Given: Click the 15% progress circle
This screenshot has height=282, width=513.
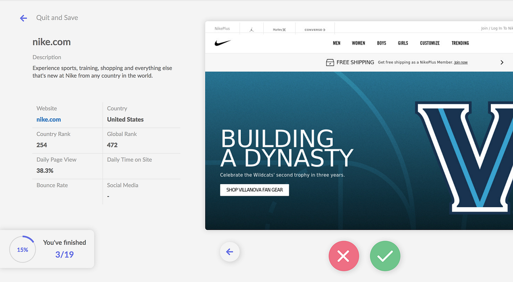Looking at the screenshot, I should (x=23, y=250).
